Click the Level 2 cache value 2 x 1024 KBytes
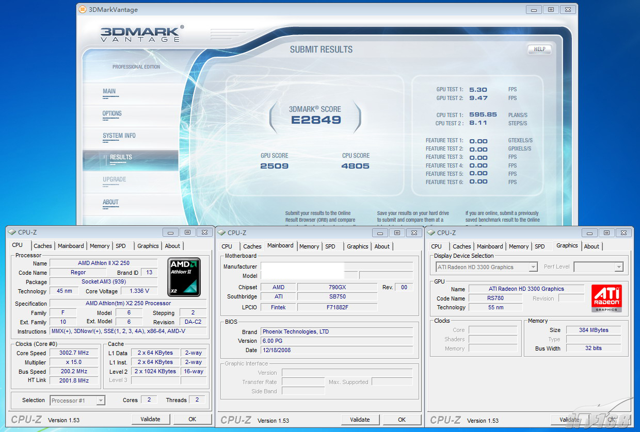 point(155,371)
